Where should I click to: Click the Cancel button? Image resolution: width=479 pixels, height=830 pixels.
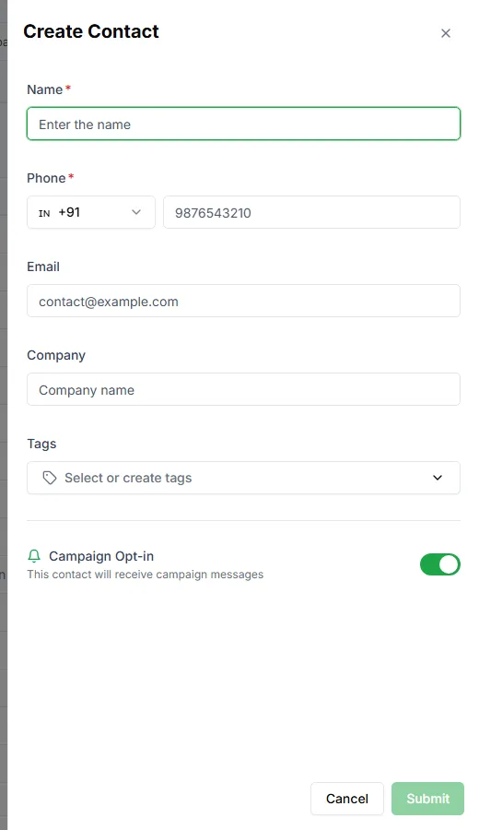[347, 799]
